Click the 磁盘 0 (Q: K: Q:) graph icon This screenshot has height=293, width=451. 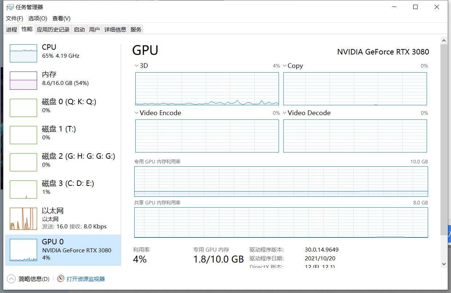tap(23, 107)
